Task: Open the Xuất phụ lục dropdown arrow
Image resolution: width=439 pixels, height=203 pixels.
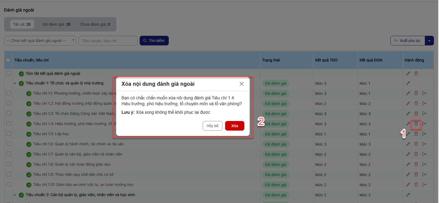Action: (429, 41)
